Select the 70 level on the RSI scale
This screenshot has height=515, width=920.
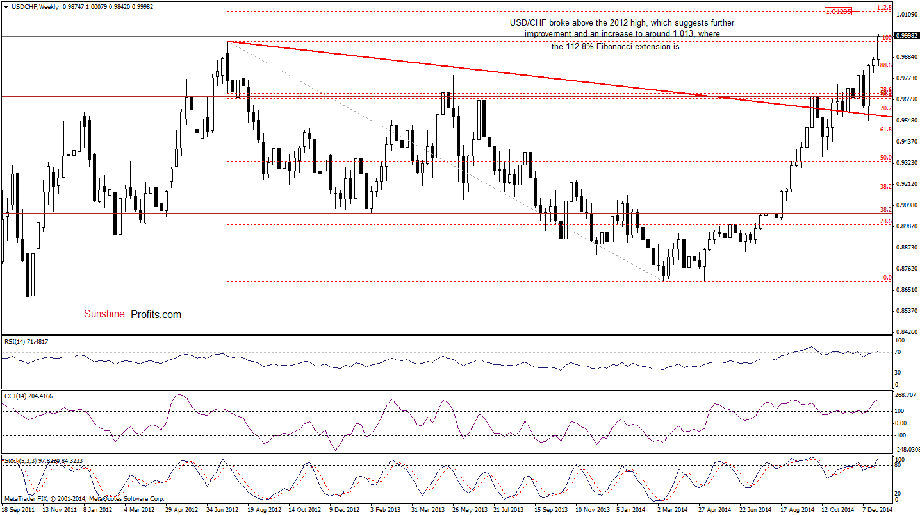[x=899, y=353]
